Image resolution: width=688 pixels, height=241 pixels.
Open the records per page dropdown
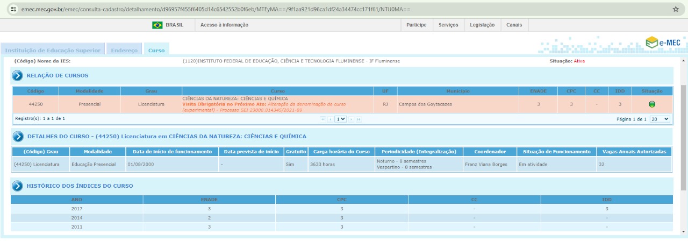[660, 119]
